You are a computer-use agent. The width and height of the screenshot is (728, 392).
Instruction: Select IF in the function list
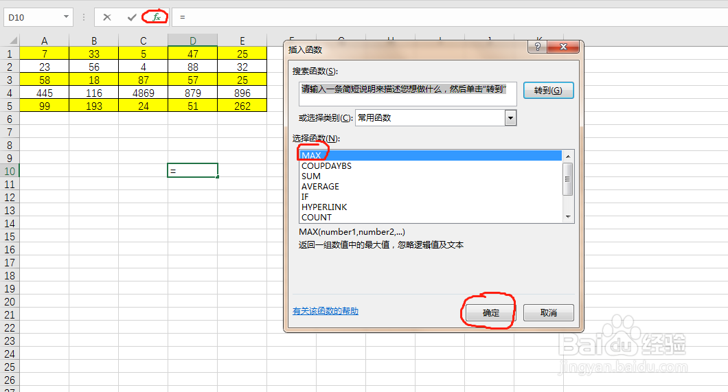(431, 196)
